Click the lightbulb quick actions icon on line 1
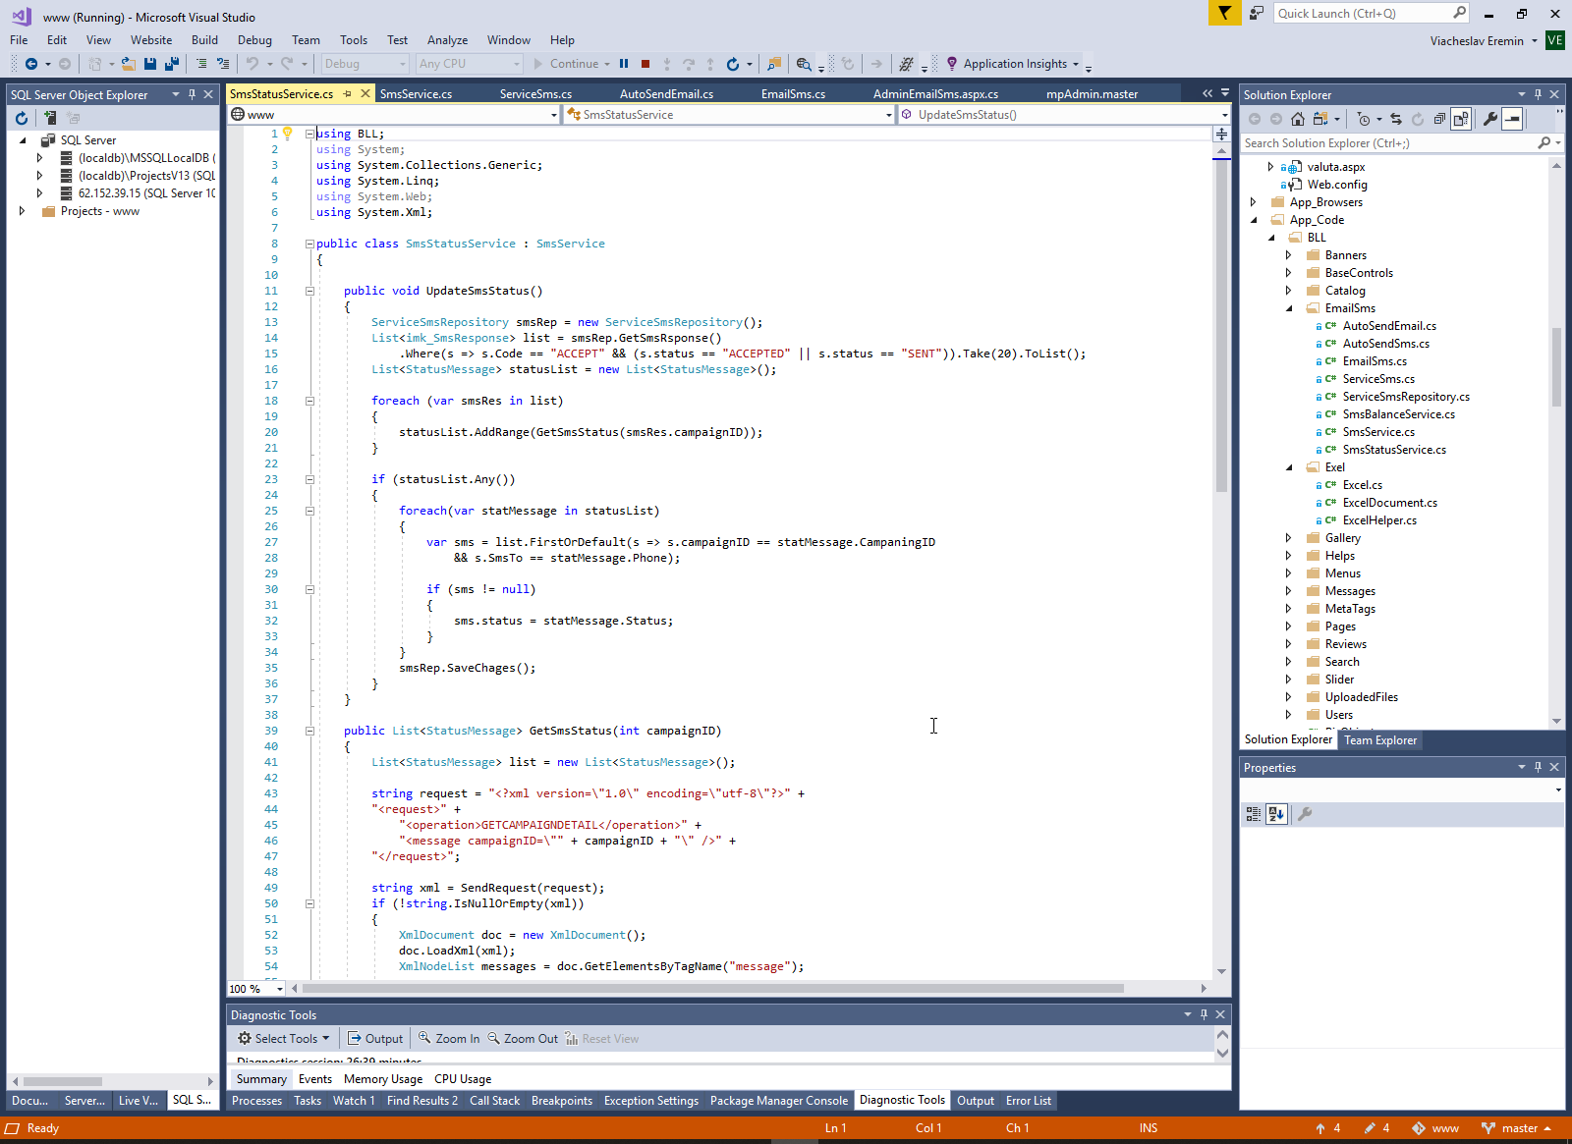Screen dimensions: 1572x1144 [x=288, y=134]
